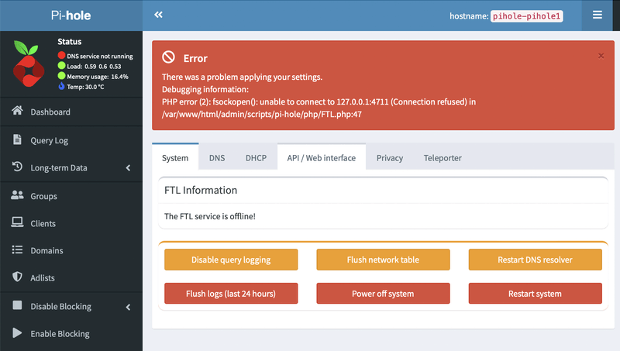The height and width of the screenshot is (351, 620).
Task: Click the Clients laptop icon
Action: click(17, 222)
